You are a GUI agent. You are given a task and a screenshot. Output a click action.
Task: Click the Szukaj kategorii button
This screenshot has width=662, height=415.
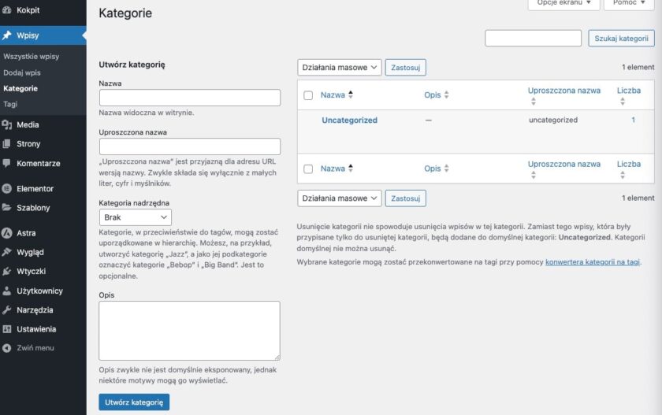click(x=621, y=38)
